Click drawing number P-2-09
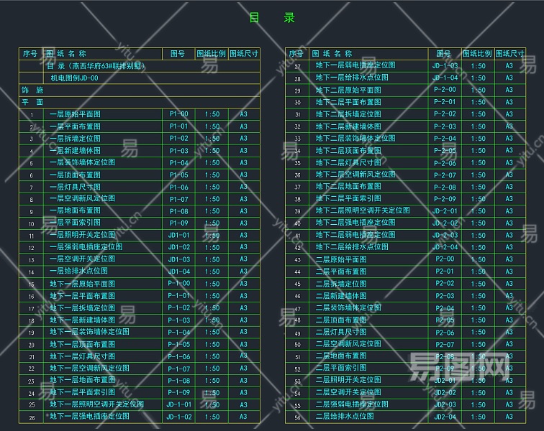The width and height of the screenshot is (544, 431). [x=445, y=199]
